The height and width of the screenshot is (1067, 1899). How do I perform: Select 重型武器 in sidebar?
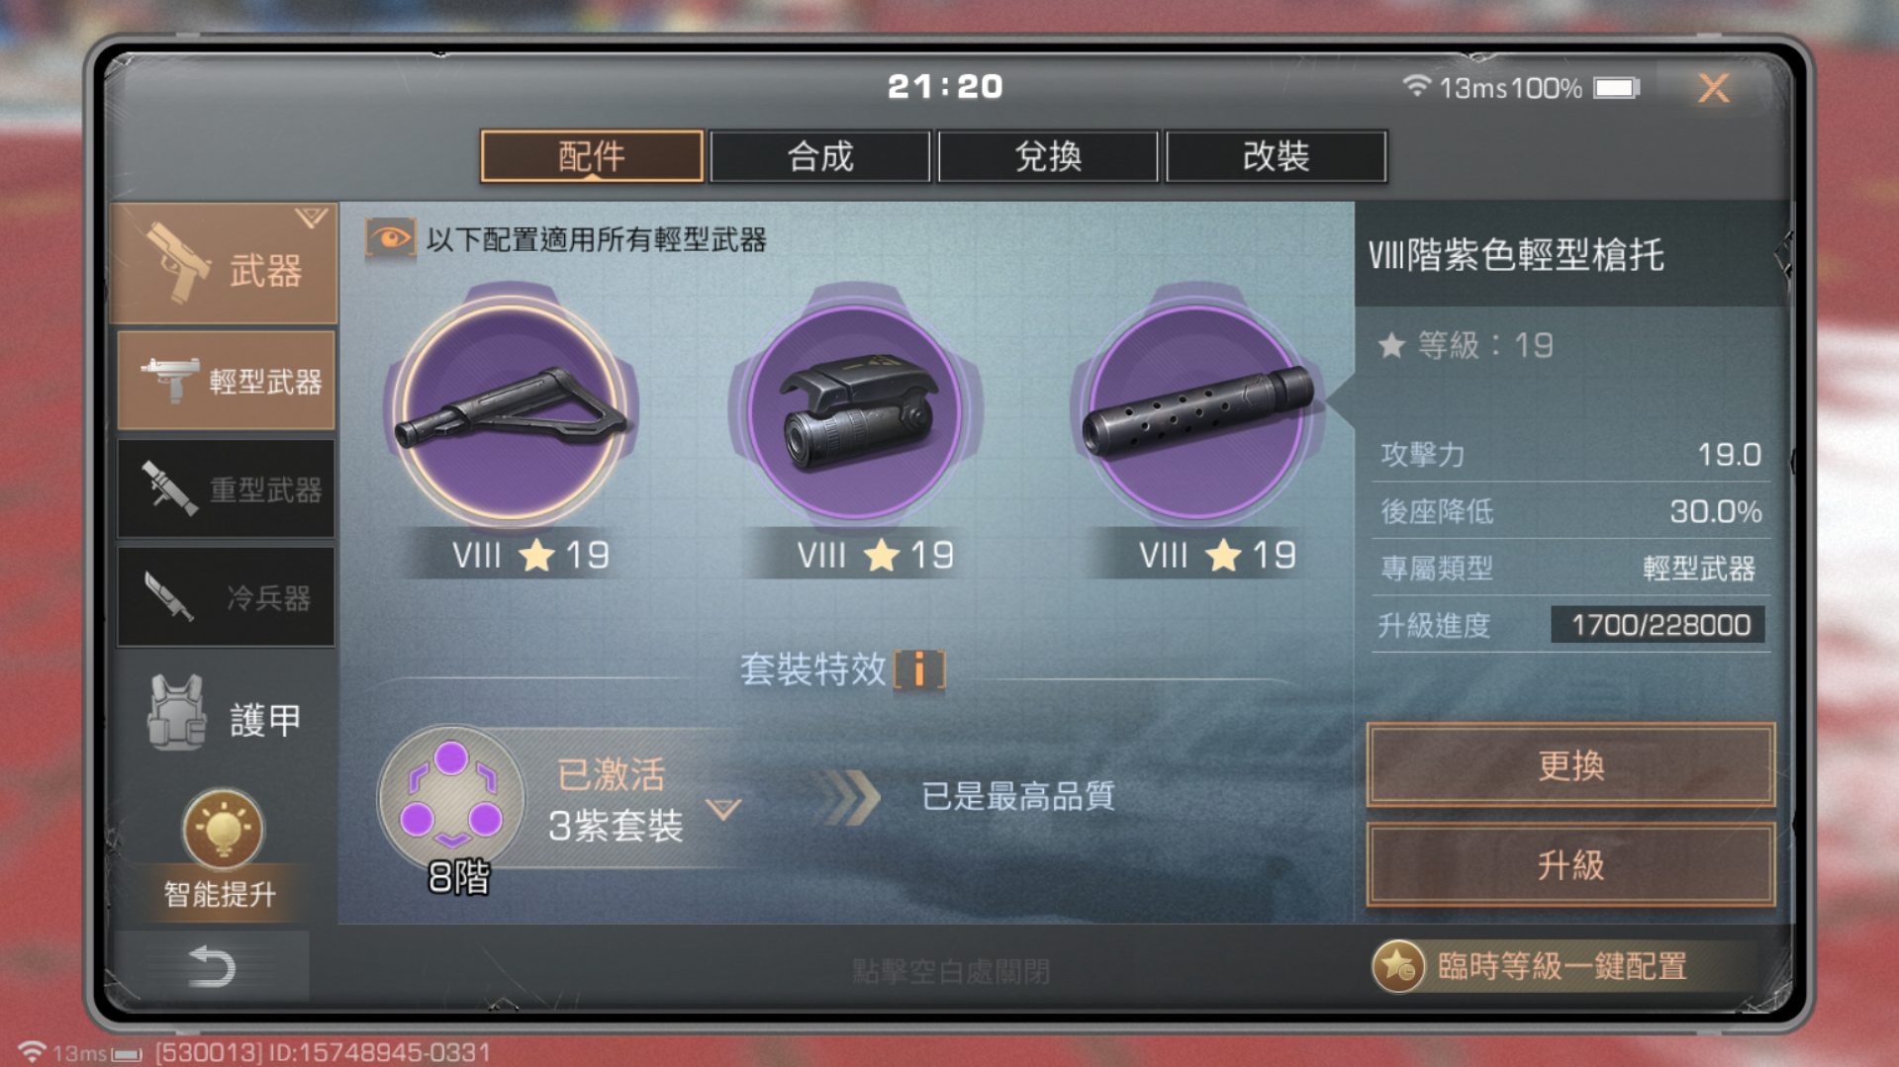point(226,489)
